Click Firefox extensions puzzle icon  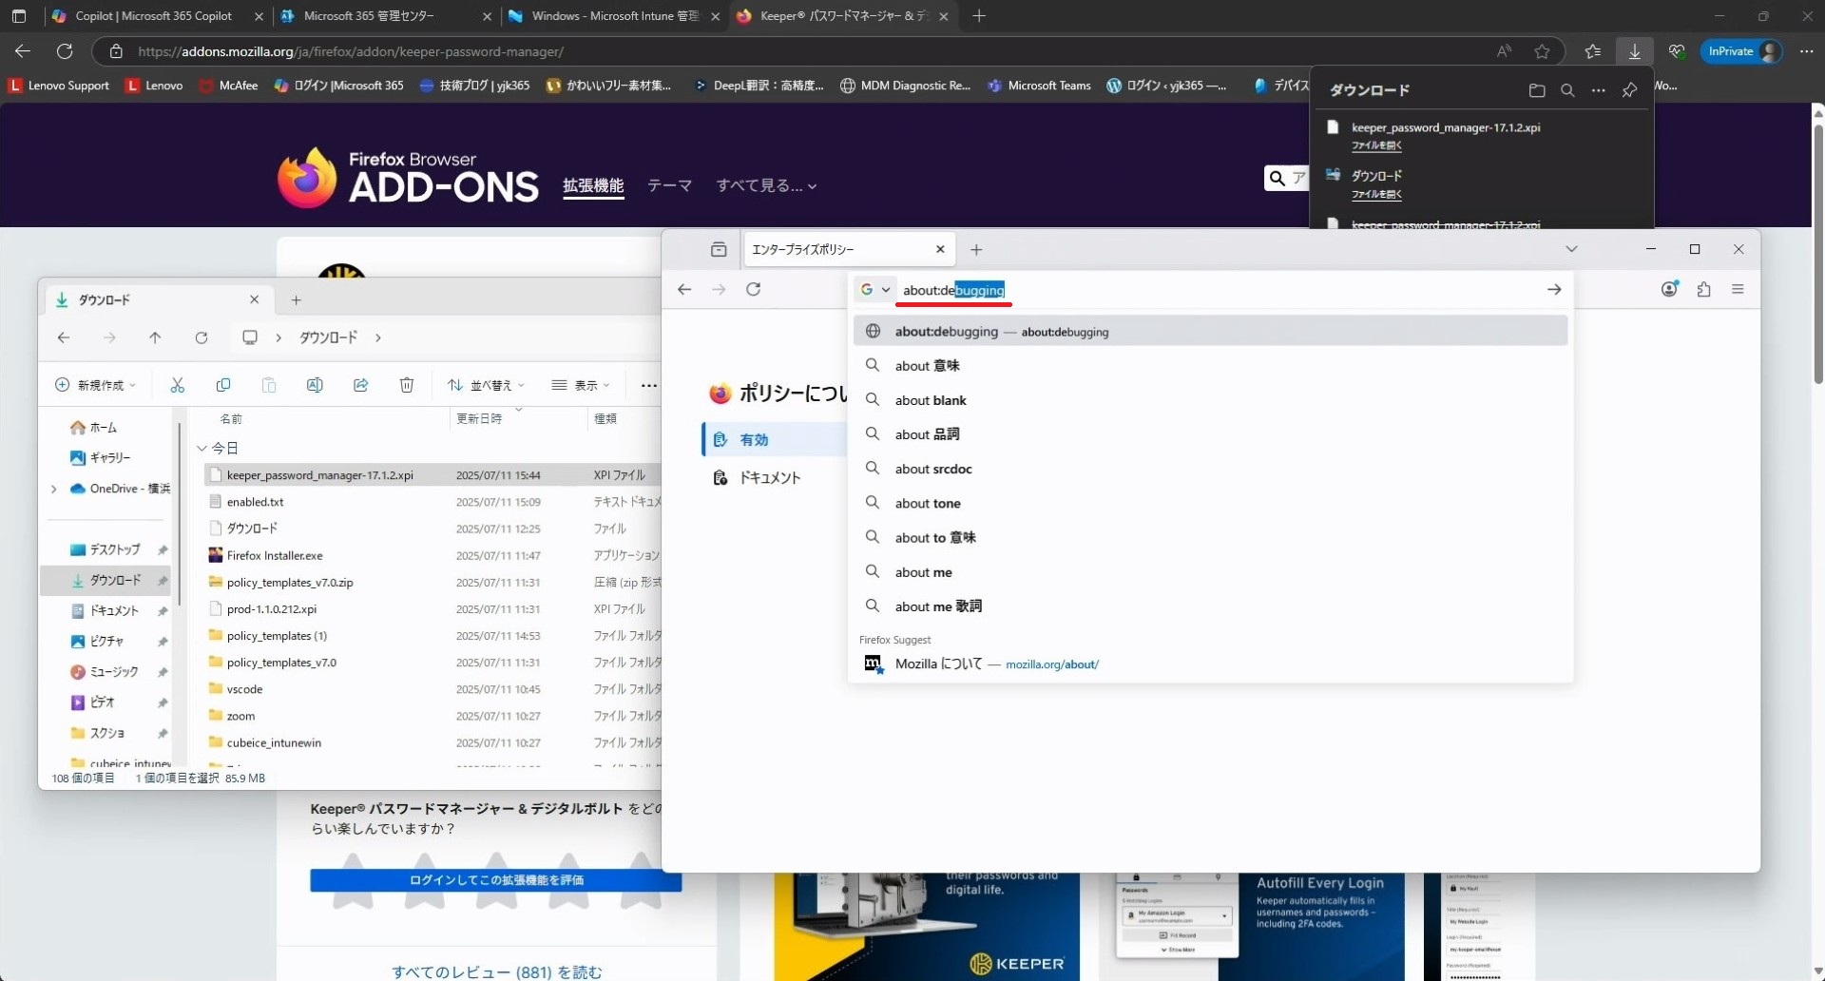click(x=1703, y=290)
